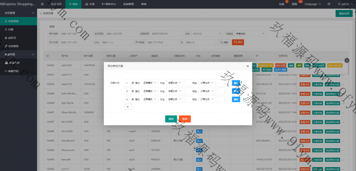This screenshot has height=171, width=356.
Task: Open 代理 in the sidebar
Action: tap(11, 29)
